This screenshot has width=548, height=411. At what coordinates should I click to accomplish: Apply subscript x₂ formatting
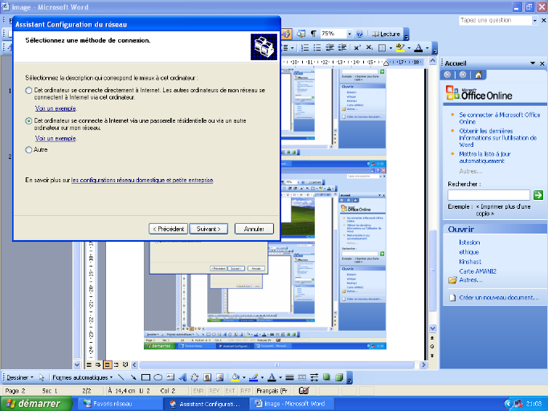point(370,47)
